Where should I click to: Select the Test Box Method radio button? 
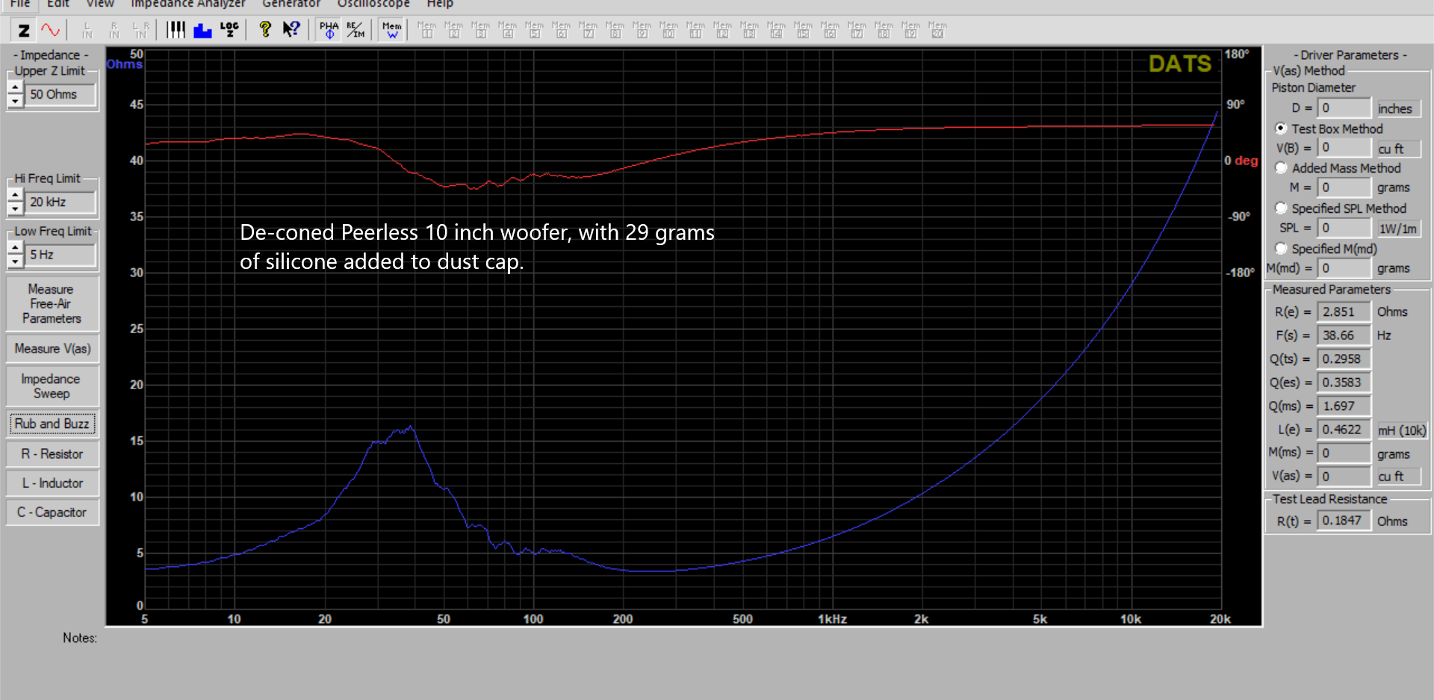point(1281,128)
